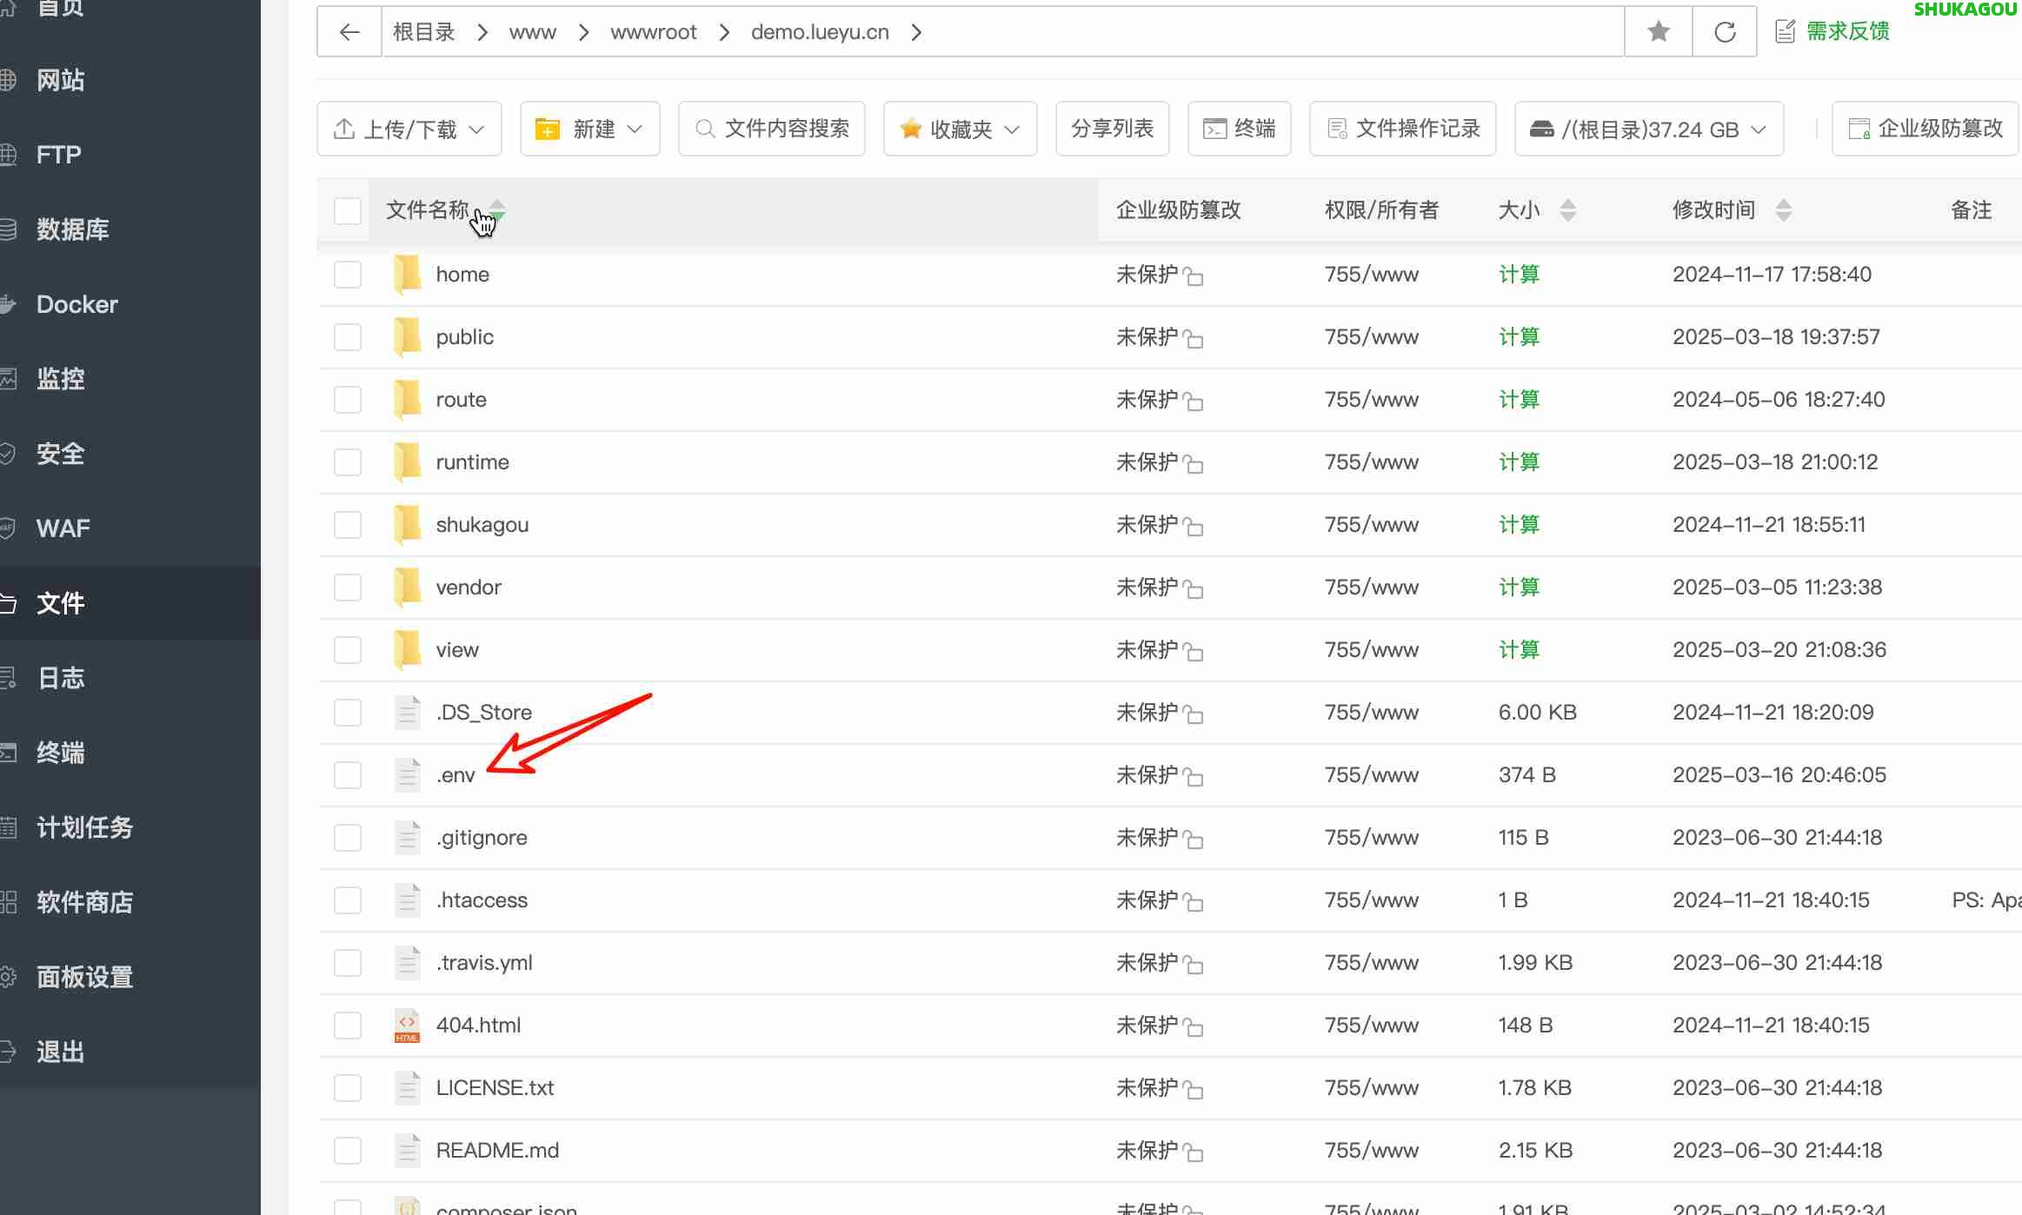Open the 终端 terminal from the toolbar

1238,128
